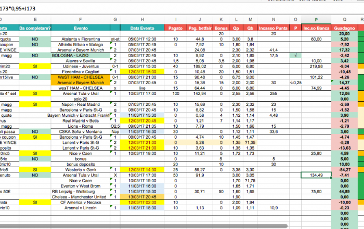Viewport: 364px width, 229px height.
Task: Select the 'Real Madrid v Betis' cell
Action: point(80,121)
